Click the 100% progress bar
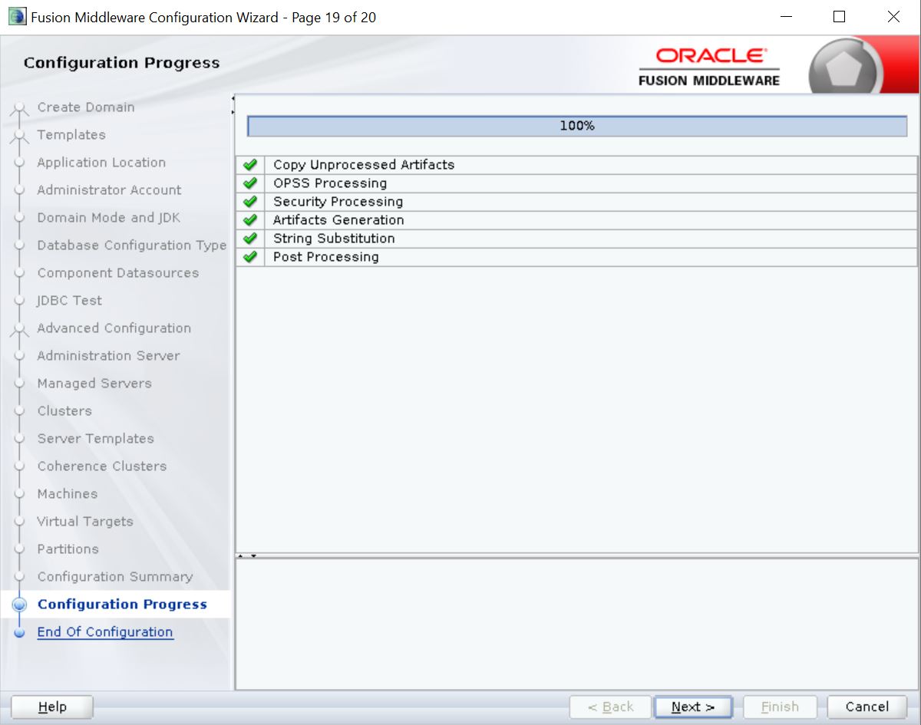This screenshot has height=725, width=921. click(577, 127)
